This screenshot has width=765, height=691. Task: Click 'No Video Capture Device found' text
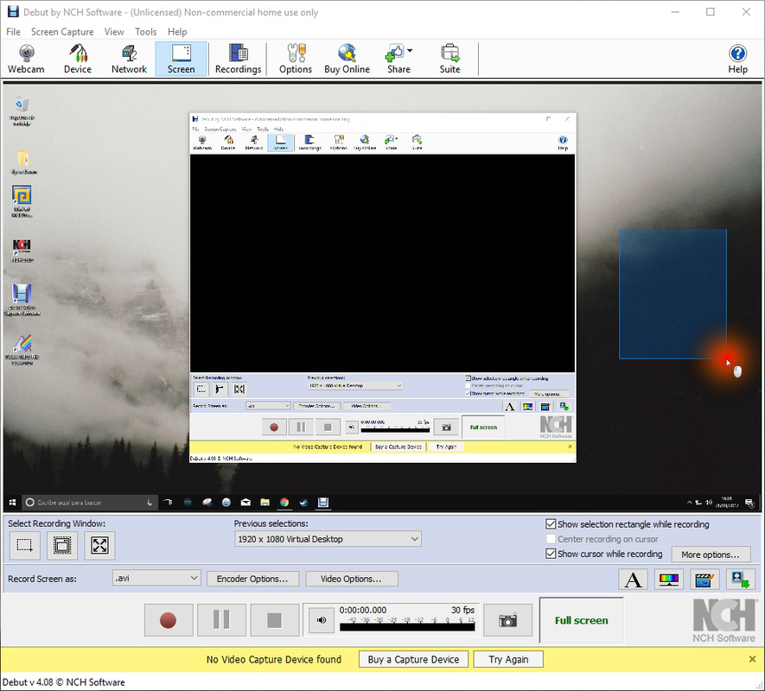(x=274, y=659)
